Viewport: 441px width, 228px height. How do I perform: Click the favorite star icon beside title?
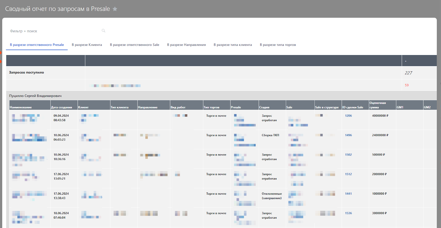click(115, 9)
